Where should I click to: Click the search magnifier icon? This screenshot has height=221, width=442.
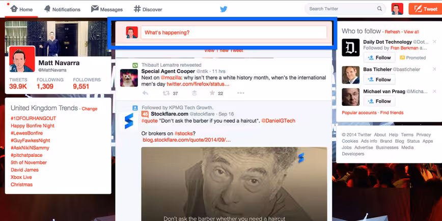[x=380, y=9]
